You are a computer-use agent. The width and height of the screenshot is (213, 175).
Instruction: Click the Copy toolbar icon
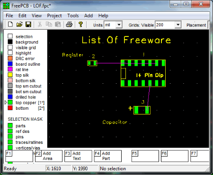point(49,25)
